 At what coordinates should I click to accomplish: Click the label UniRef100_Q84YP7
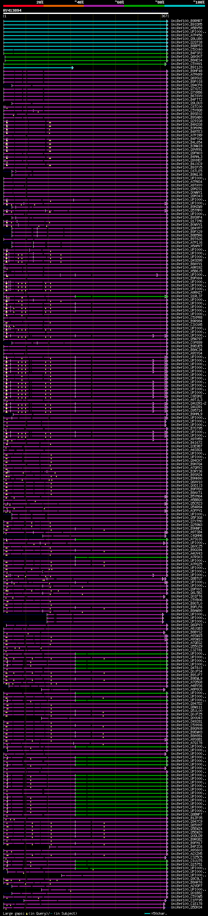point(187,229)
